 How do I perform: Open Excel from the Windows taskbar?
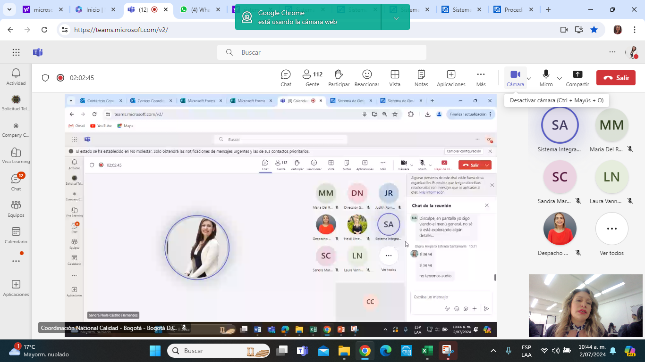click(x=426, y=351)
